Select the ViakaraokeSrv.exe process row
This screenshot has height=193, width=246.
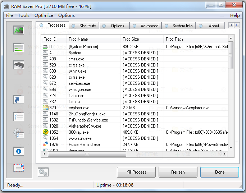click(135, 126)
